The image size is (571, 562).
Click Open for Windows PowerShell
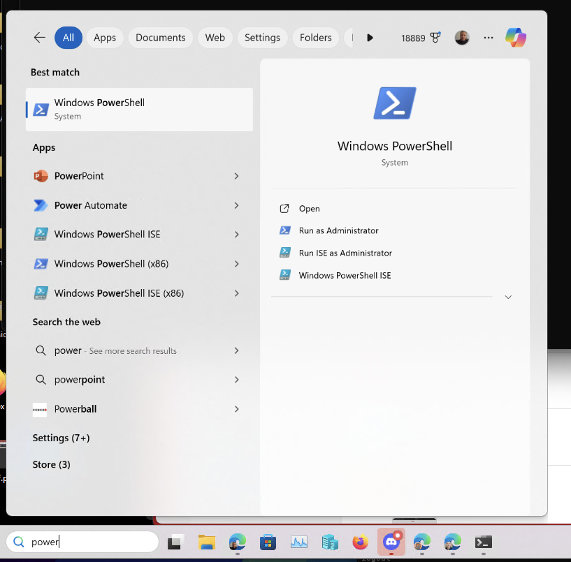tap(309, 209)
